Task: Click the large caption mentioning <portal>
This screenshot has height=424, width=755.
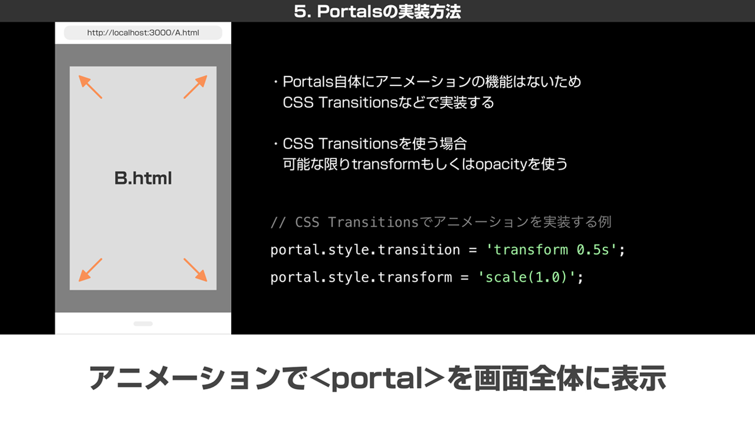Action: point(377,378)
